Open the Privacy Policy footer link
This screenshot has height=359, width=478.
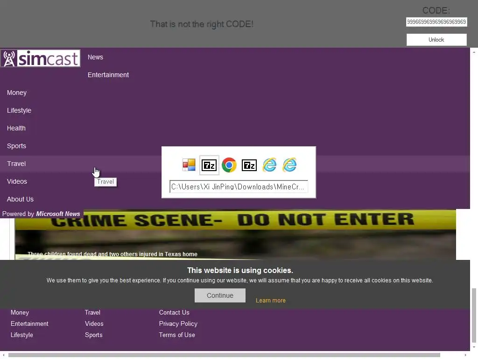click(x=178, y=323)
